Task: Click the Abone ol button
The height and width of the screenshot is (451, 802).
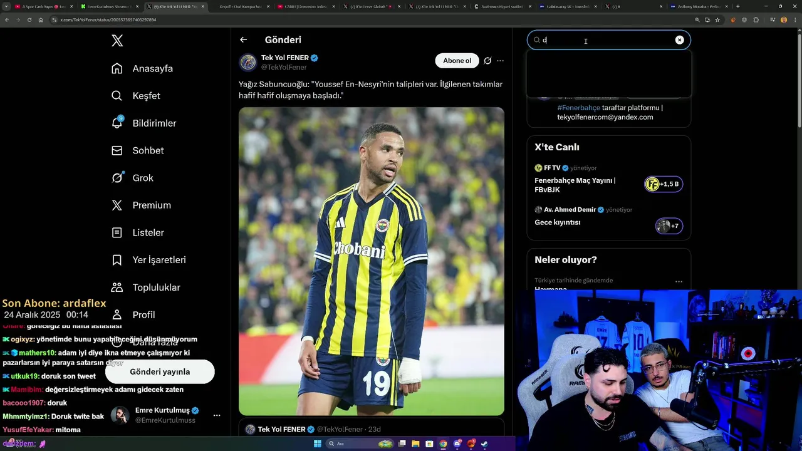Action: (457, 61)
